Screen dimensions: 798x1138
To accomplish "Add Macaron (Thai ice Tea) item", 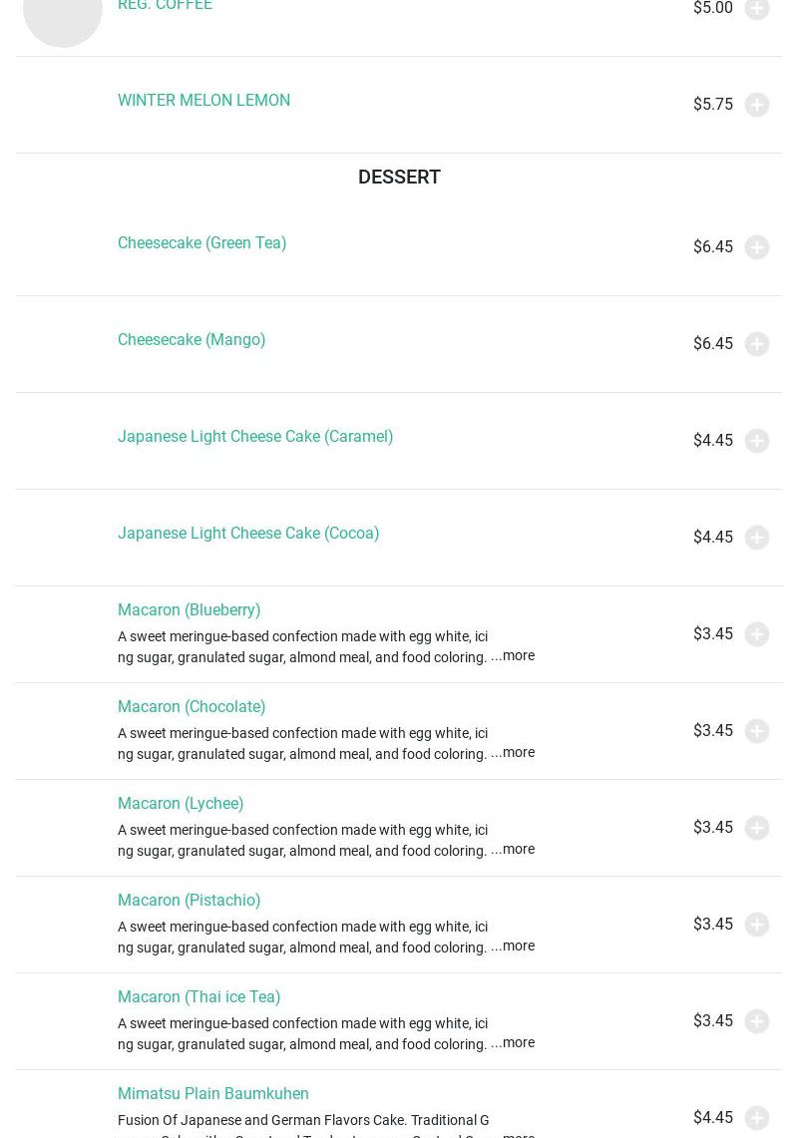I will click(756, 1021).
